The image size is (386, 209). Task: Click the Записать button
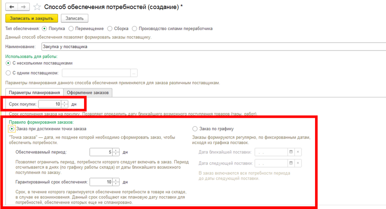[x=75, y=18]
